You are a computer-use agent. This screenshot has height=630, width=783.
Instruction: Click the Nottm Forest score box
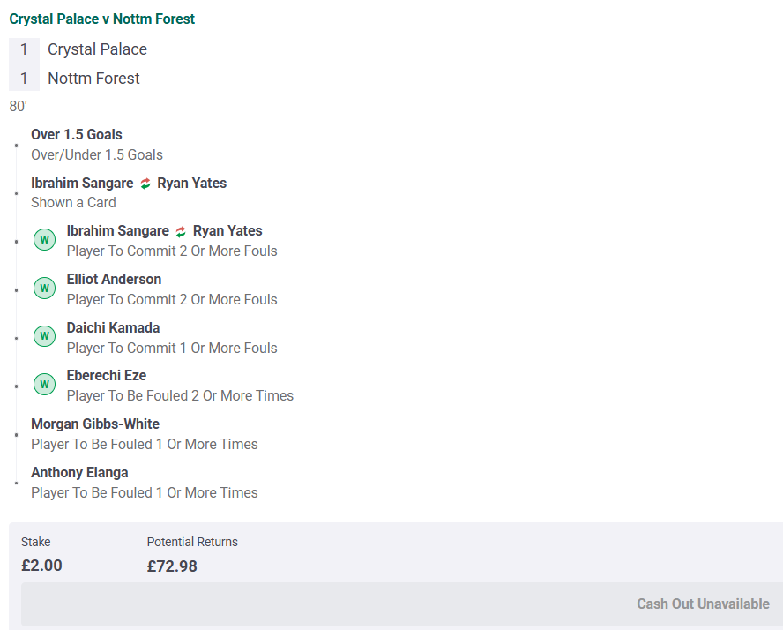click(24, 79)
